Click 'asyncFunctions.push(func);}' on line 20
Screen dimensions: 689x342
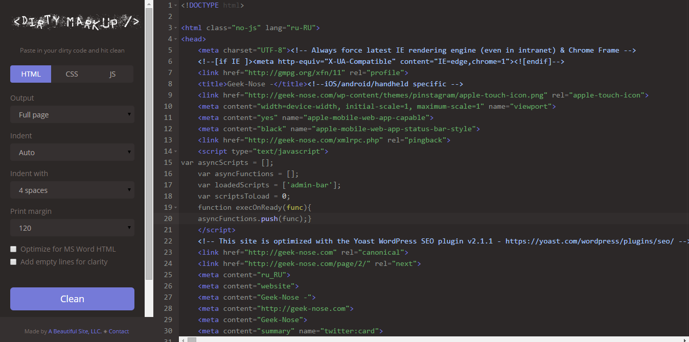(x=255, y=218)
